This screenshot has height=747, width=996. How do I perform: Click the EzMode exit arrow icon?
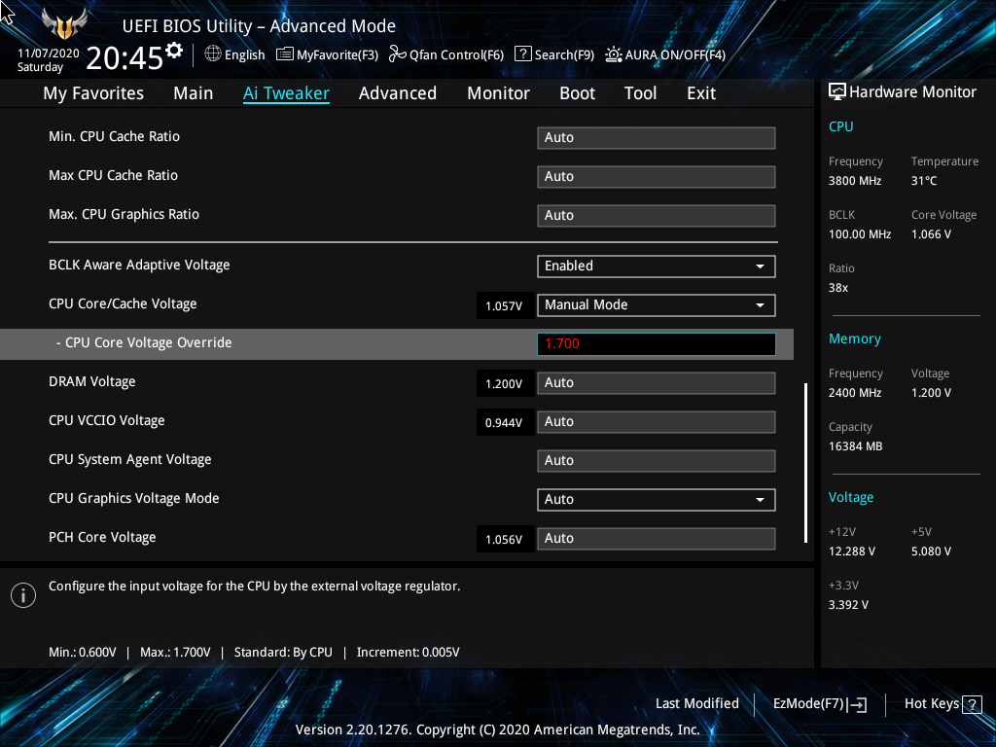pos(857,704)
